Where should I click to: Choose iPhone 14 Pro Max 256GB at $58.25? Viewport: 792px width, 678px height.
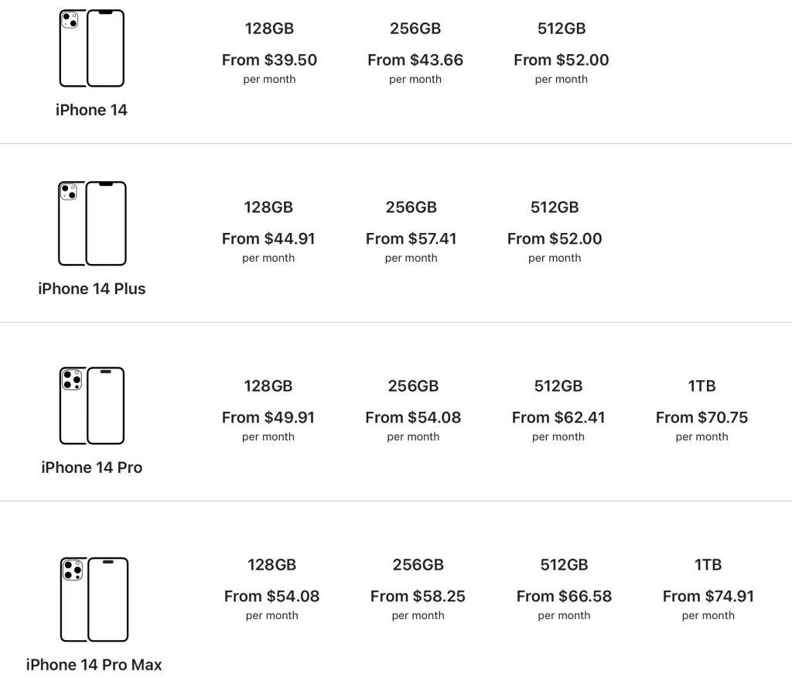click(418, 589)
